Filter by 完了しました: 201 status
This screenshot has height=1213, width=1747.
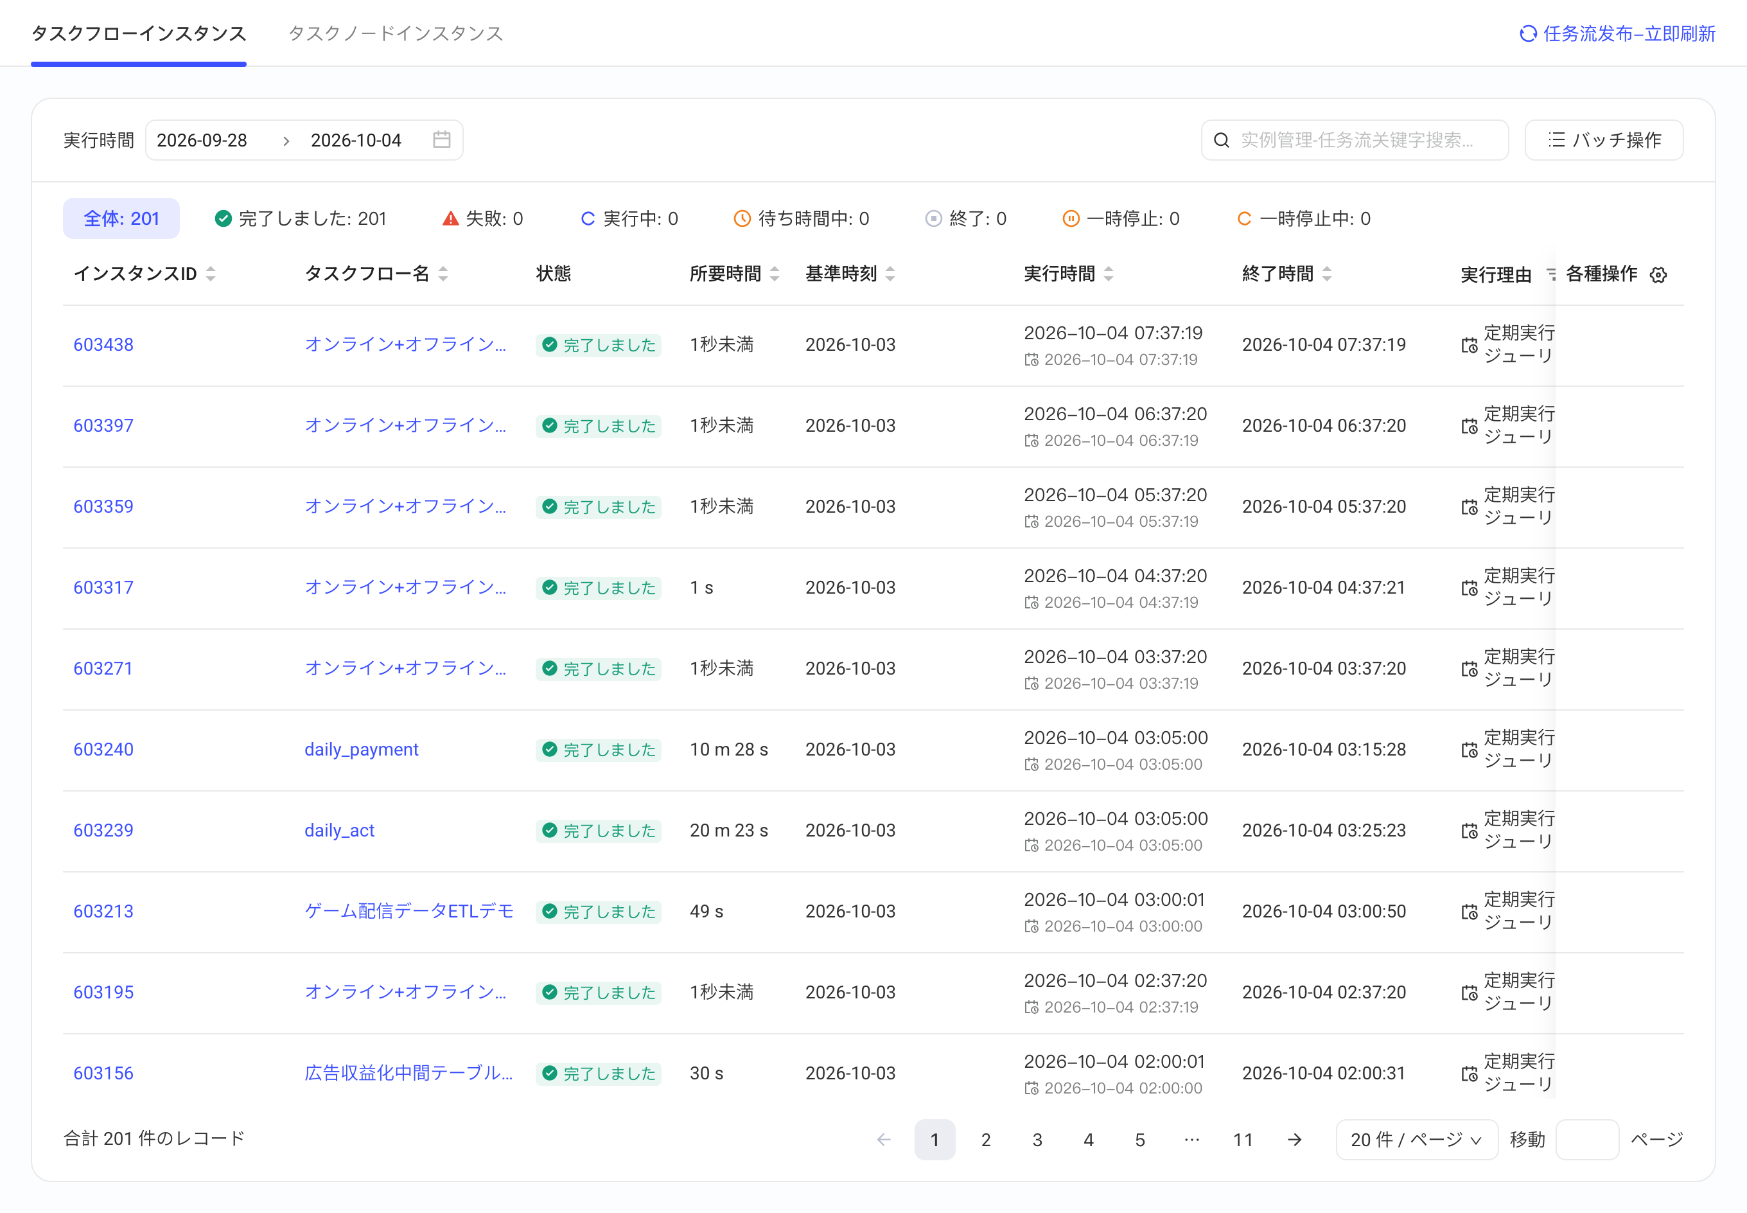pyautogui.click(x=300, y=219)
